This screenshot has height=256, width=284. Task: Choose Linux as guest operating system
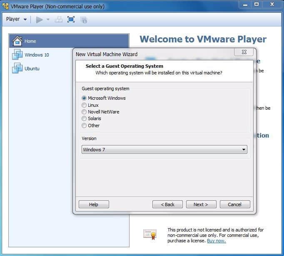84,105
